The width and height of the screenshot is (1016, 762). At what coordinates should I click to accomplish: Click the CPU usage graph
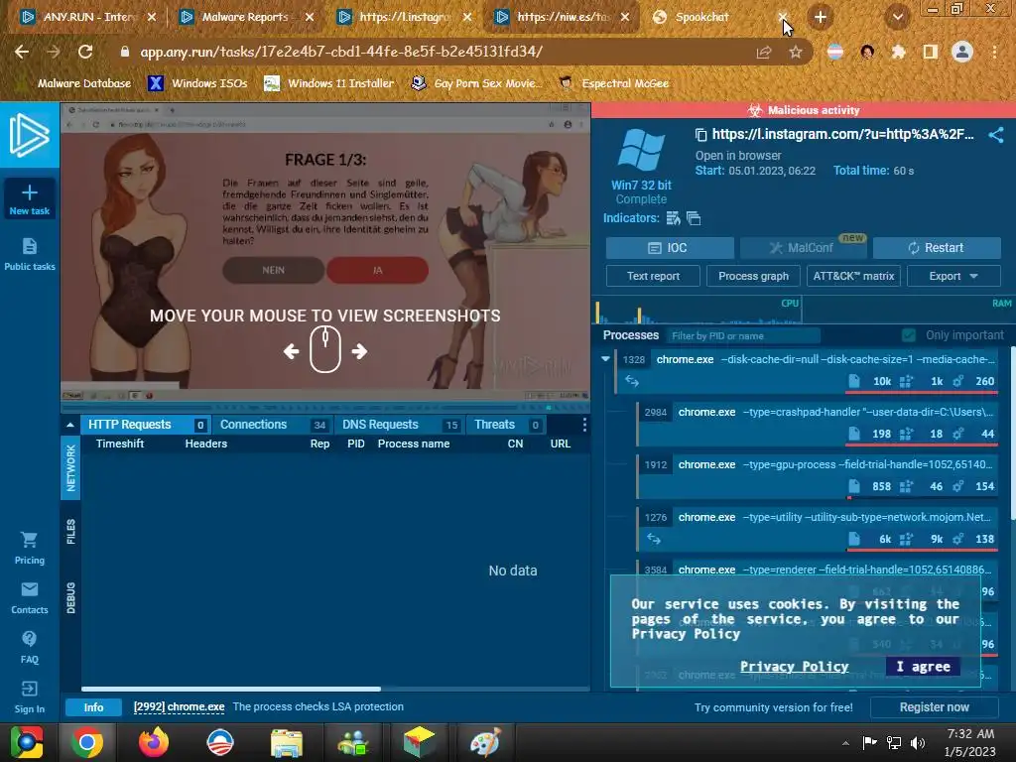click(x=698, y=311)
